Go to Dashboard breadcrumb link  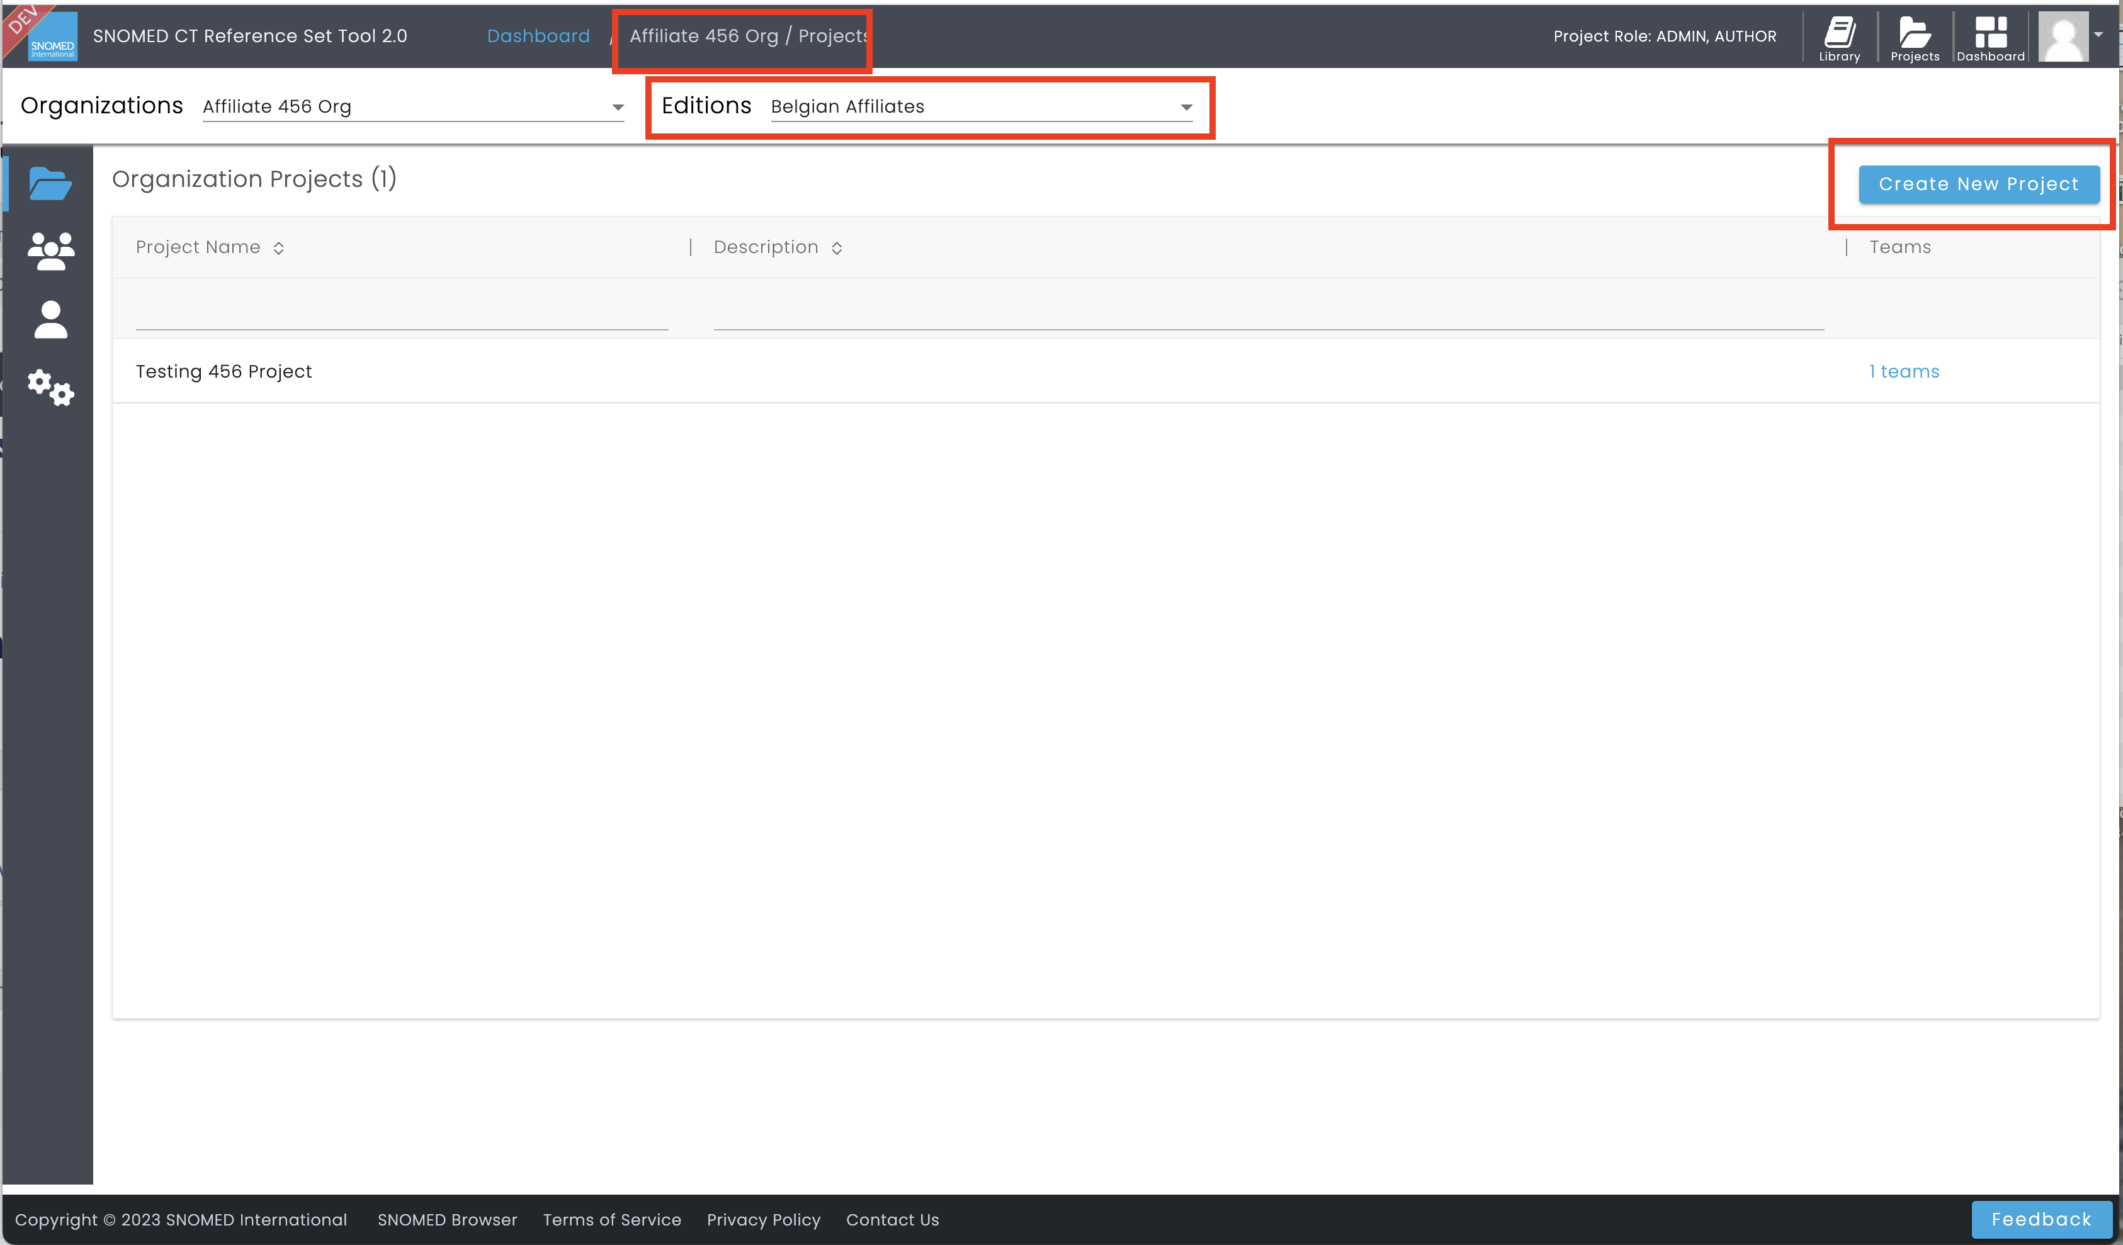[x=538, y=35]
